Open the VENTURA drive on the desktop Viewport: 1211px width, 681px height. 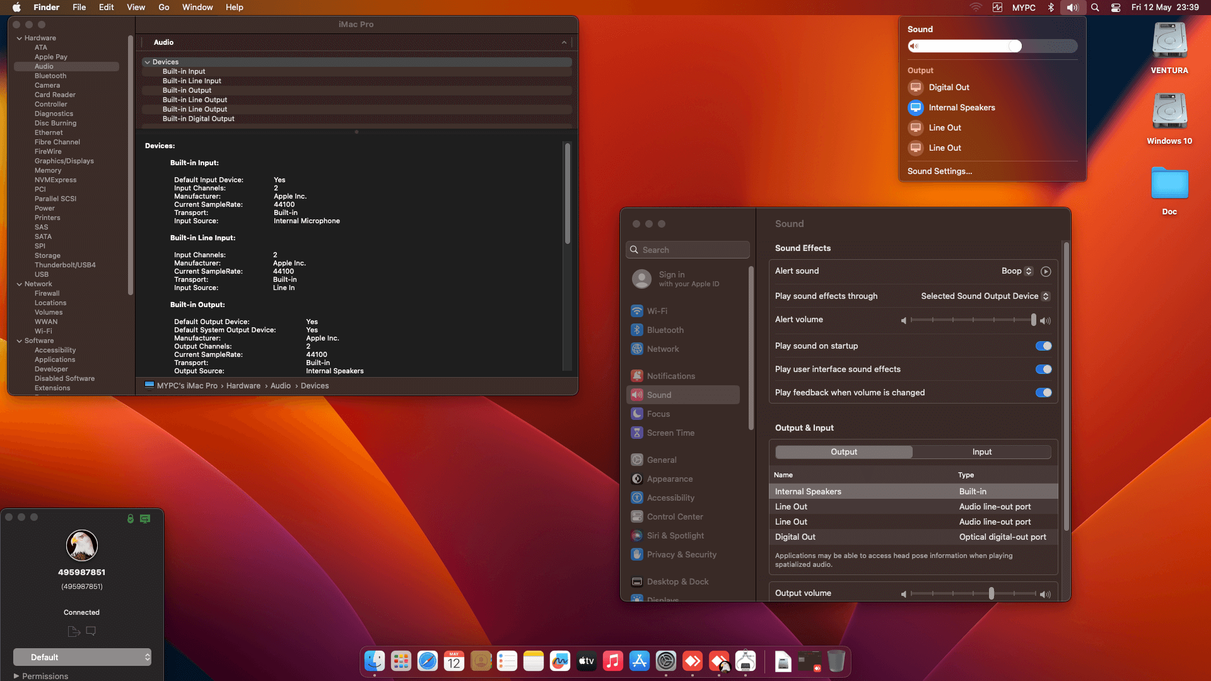[1169, 49]
